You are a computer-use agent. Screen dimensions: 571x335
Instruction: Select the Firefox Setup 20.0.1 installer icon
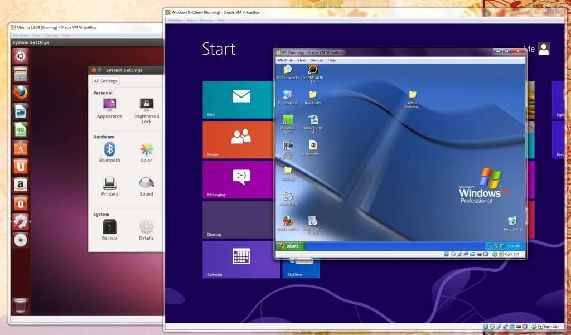click(x=313, y=225)
